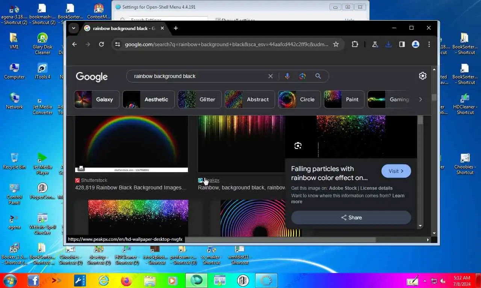This screenshot has width=481, height=288.
Task: Reload the Google search page
Action: coord(101,44)
